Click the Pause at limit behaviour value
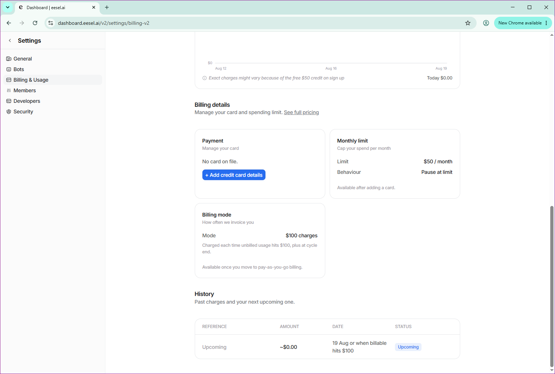The height and width of the screenshot is (374, 555). 437,172
